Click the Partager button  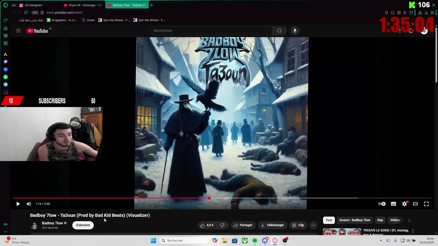(x=243, y=225)
